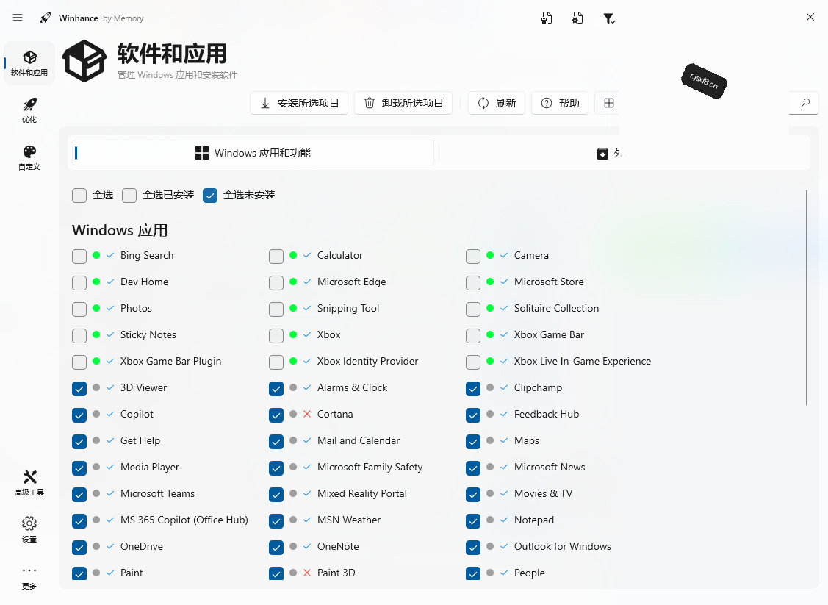Open the 软件和应用 sidebar section

[x=29, y=63]
